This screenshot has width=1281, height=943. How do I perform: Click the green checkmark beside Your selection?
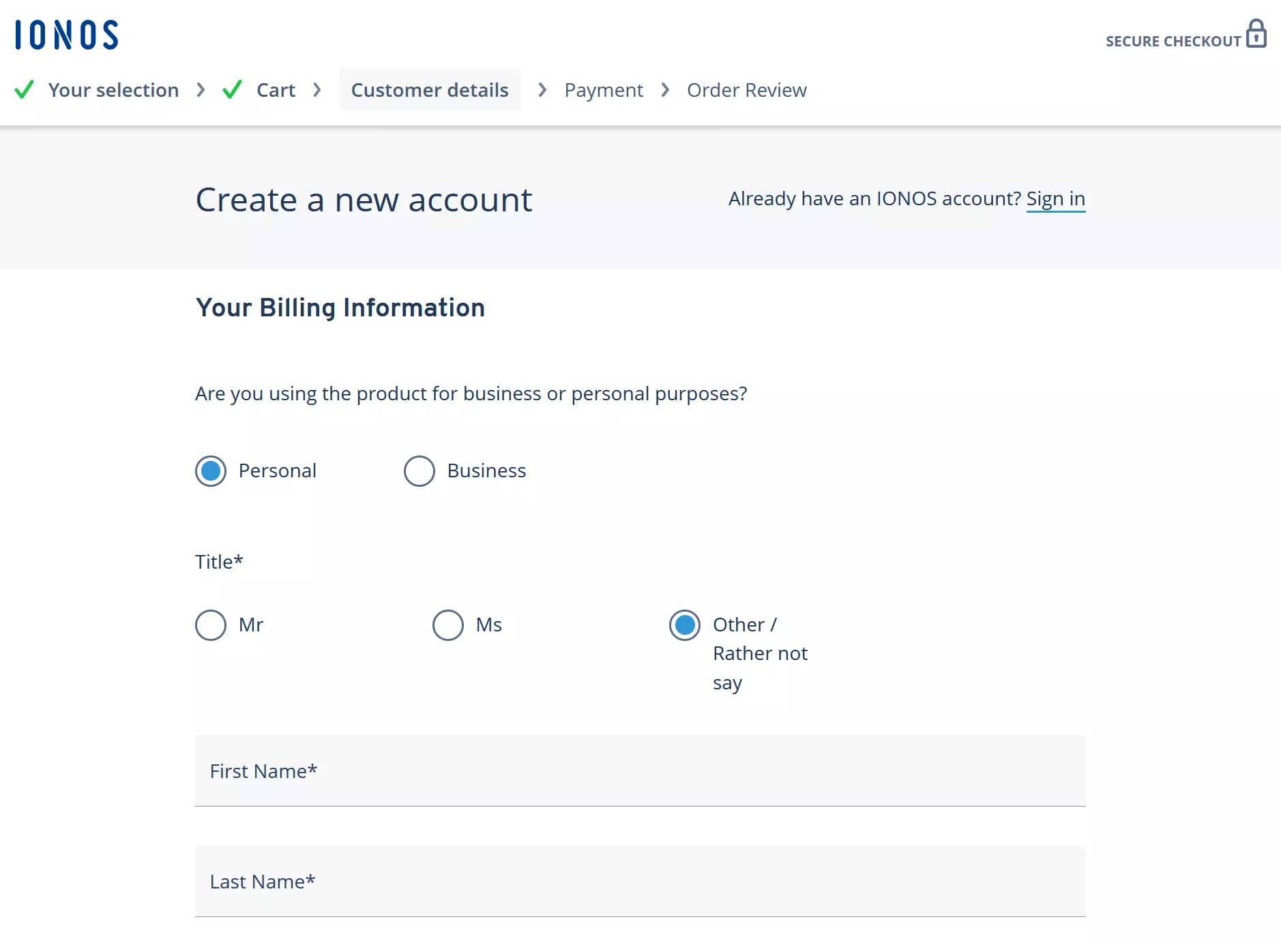(x=25, y=90)
